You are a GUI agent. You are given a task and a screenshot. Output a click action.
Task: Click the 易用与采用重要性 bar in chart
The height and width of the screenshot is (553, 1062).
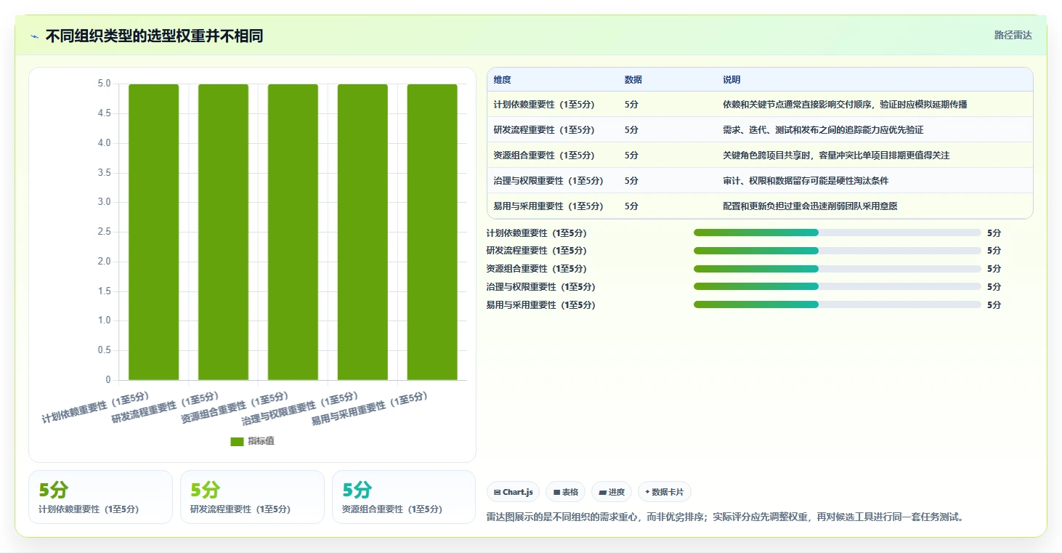coord(432,232)
